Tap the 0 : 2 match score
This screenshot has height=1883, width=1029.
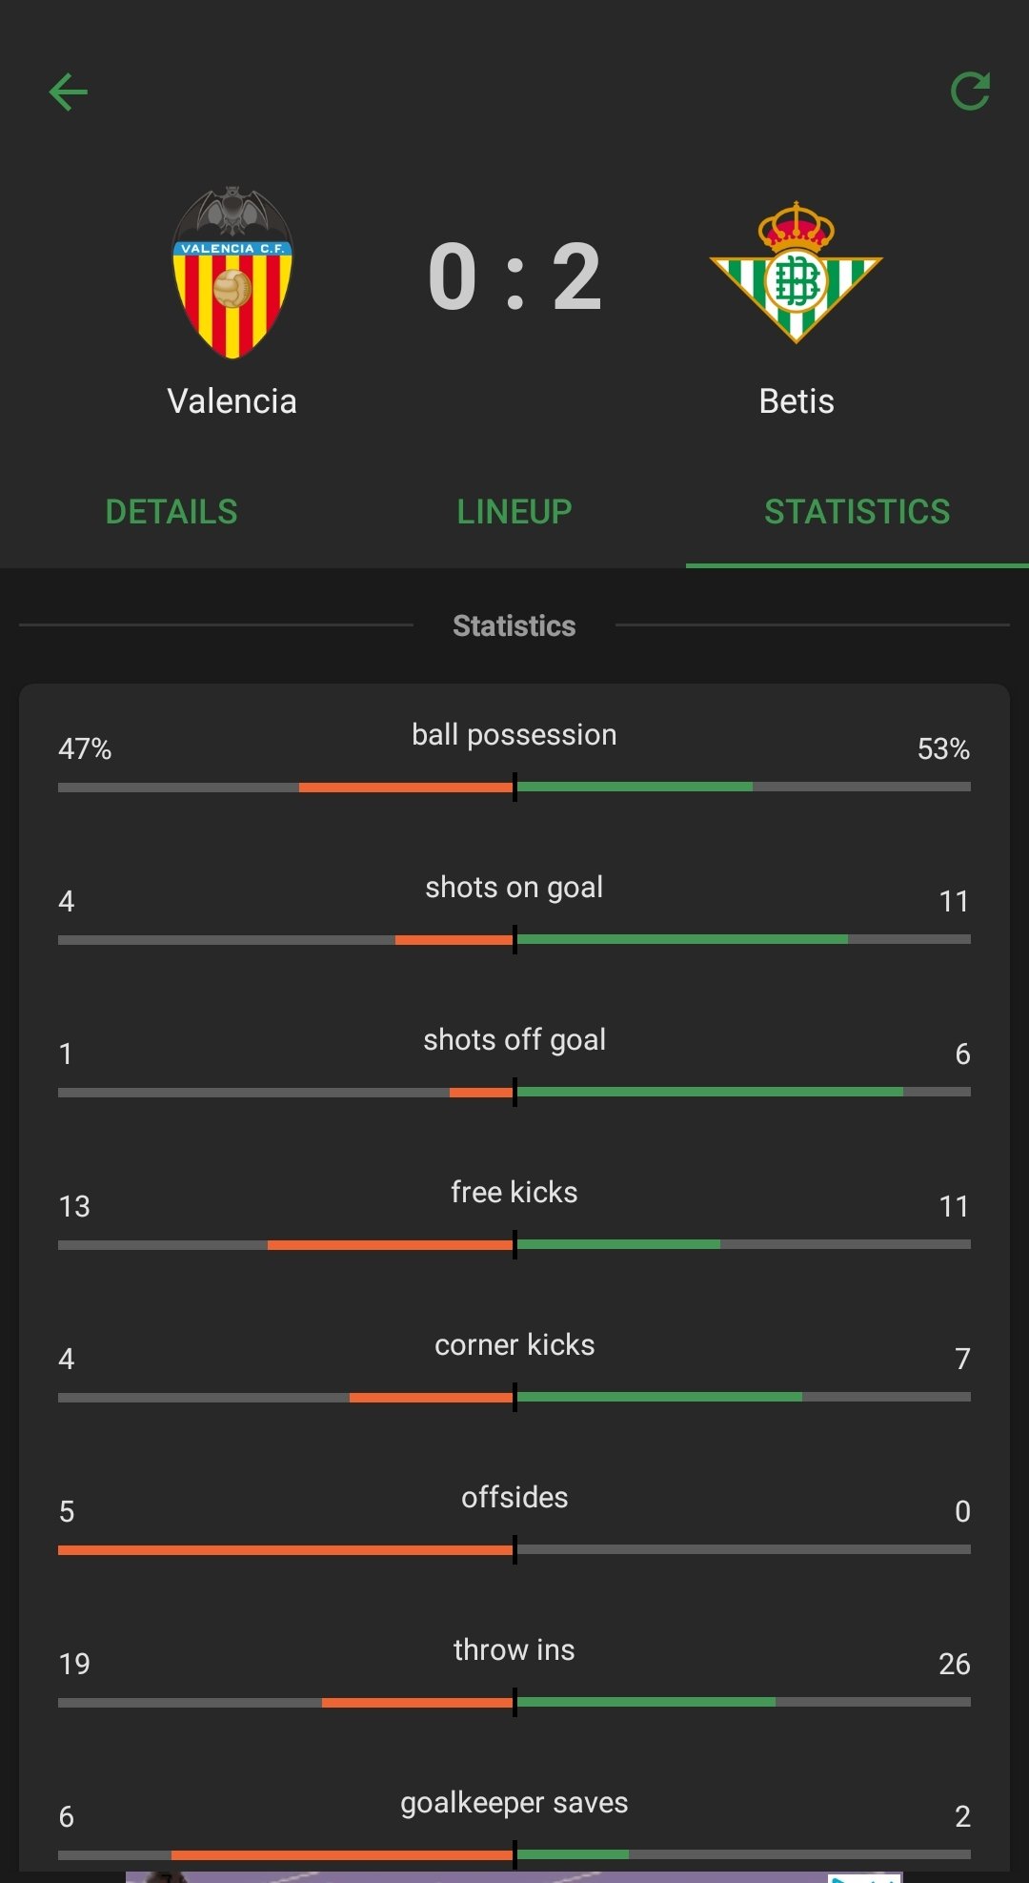coord(514,276)
